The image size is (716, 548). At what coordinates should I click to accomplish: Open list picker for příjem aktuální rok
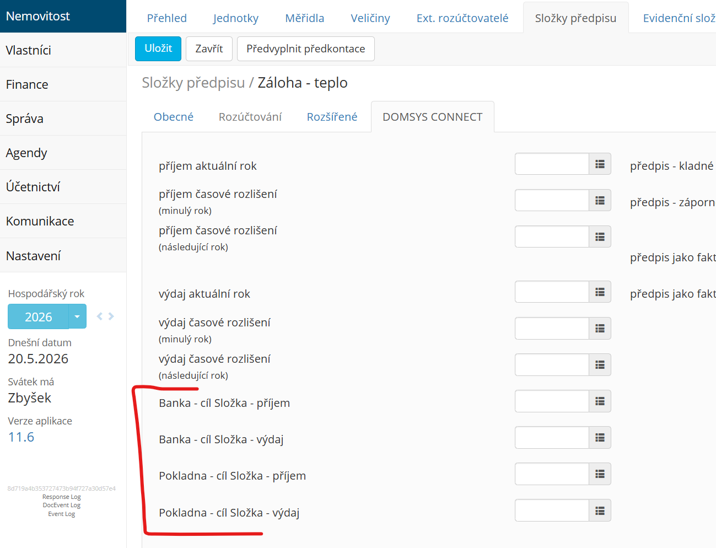tap(600, 164)
